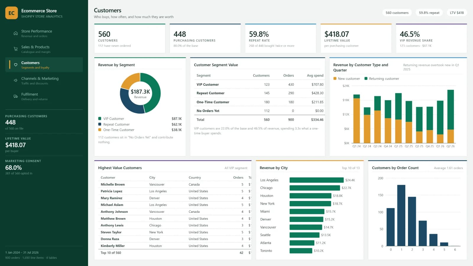
Task: Click the Los Angeles revenue bar
Action: pyautogui.click(x=317, y=180)
